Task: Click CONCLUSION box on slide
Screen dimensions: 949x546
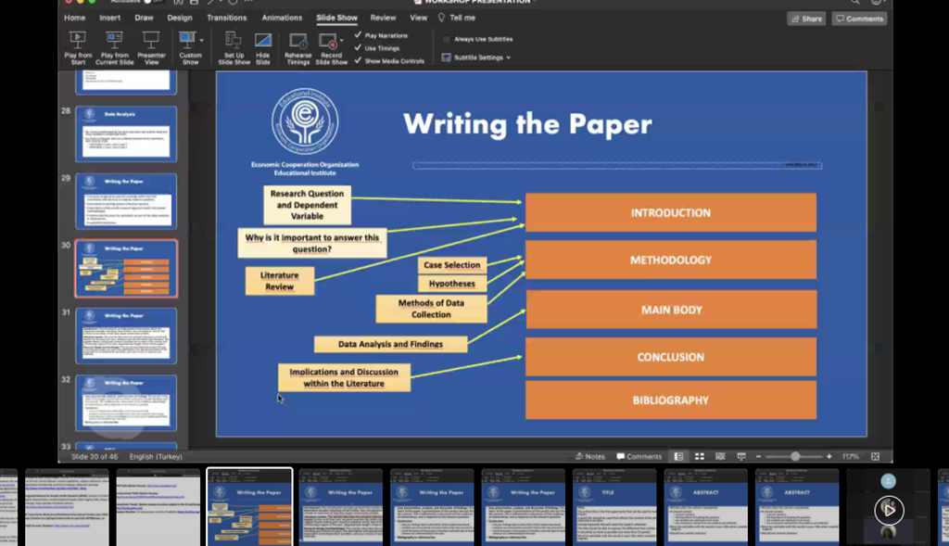Action: tap(671, 357)
